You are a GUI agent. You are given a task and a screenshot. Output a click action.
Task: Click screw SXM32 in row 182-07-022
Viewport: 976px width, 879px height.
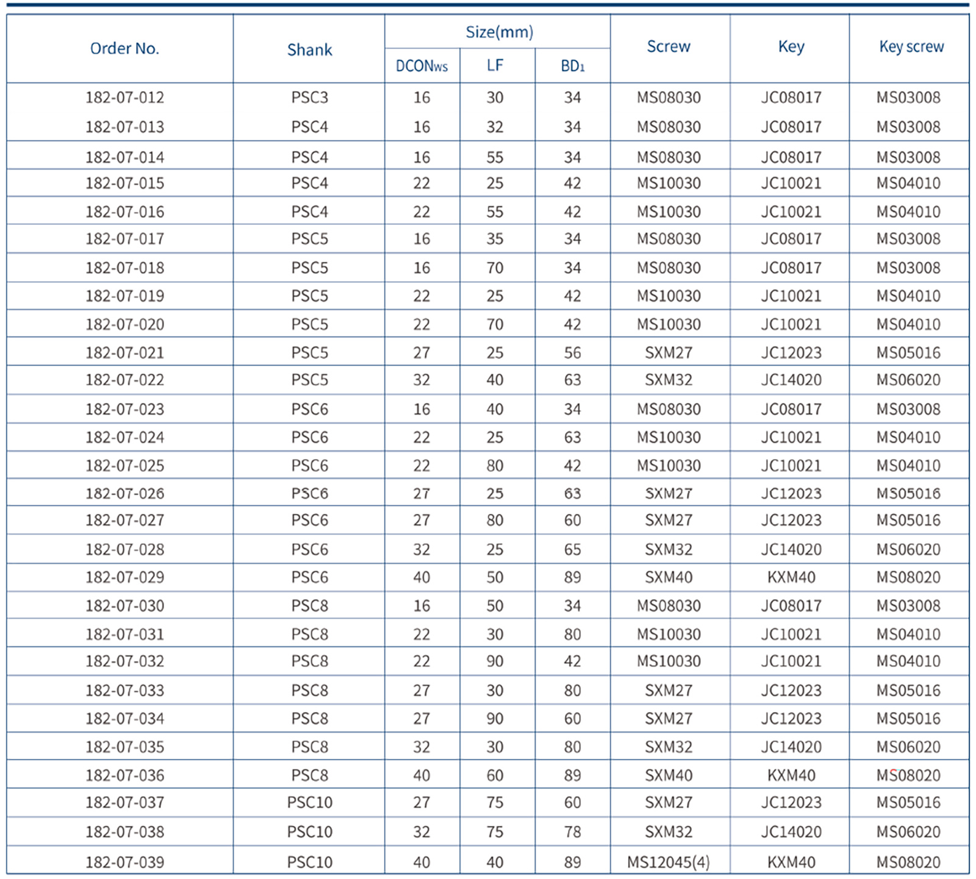(669, 380)
